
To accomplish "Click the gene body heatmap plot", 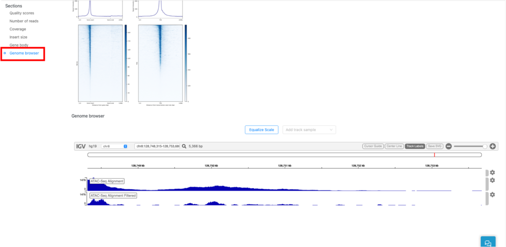I will pyautogui.click(x=100, y=63).
